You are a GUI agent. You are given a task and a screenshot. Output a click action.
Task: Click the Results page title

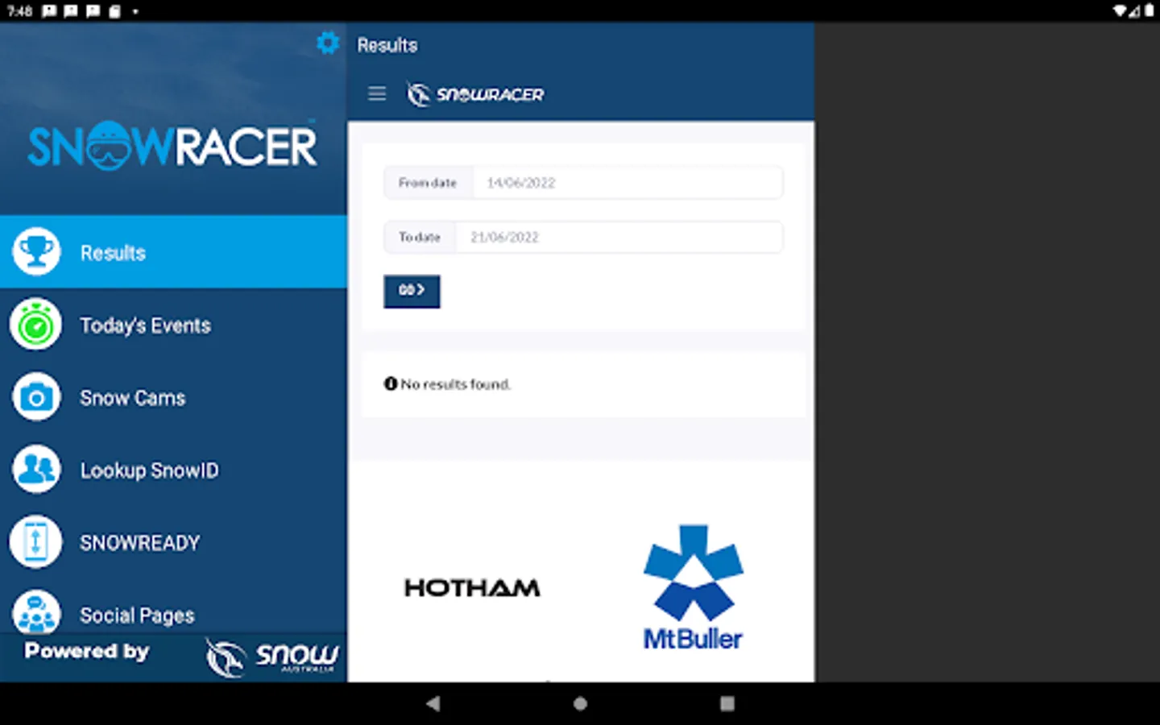coord(387,45)
